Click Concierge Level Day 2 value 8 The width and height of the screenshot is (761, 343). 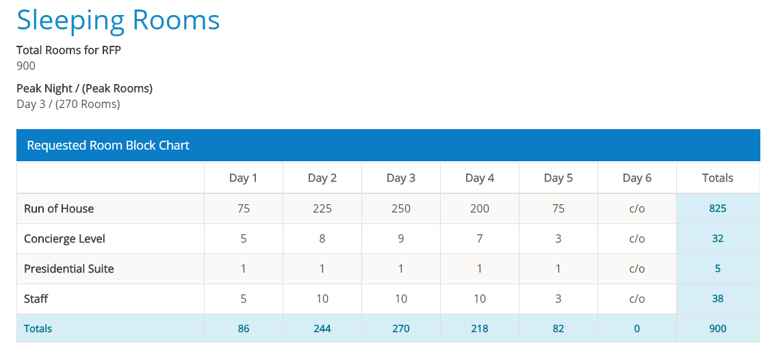tap(322, 238)
